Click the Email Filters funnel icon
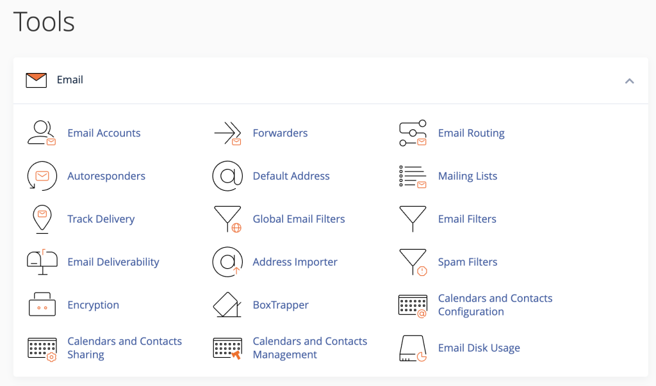 coord(413,219)
